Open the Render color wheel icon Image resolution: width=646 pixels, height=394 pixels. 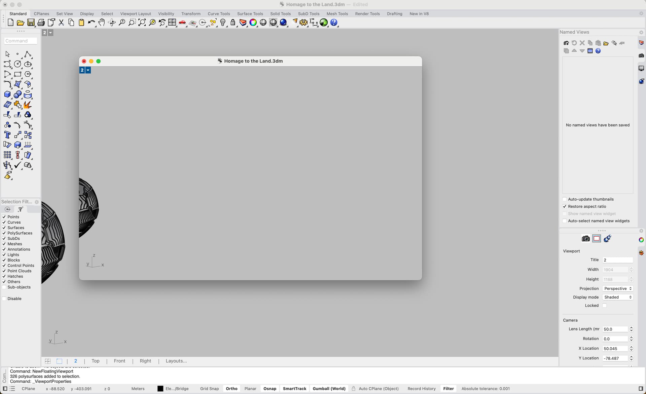click(x=253, y=23)
